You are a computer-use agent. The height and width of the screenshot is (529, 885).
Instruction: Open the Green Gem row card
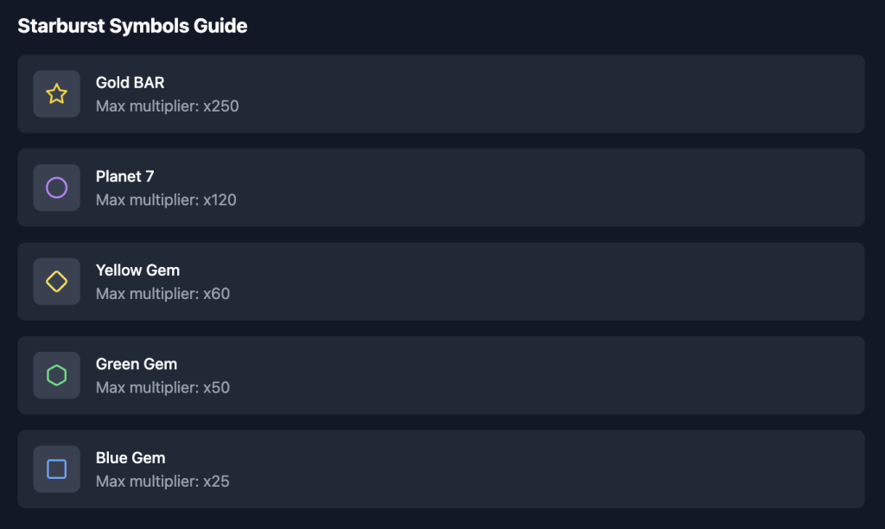(441, 375)
